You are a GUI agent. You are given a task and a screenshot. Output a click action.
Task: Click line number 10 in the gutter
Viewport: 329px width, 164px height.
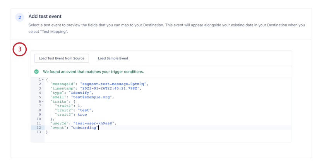pyautogui.click(x=39, y=119)
